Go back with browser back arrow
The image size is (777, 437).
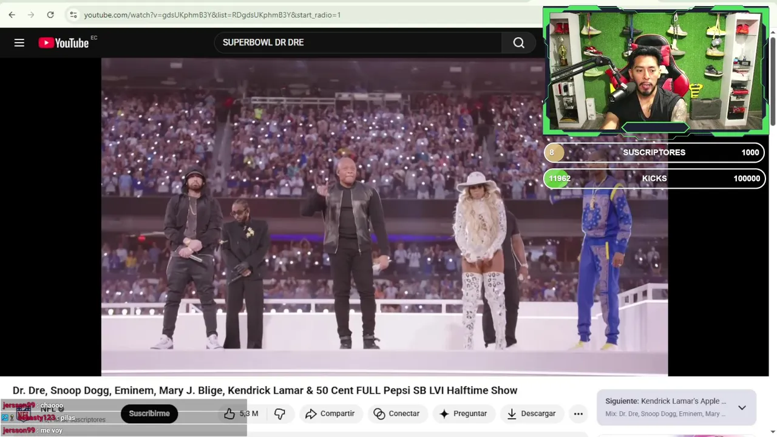pos(12,15)
